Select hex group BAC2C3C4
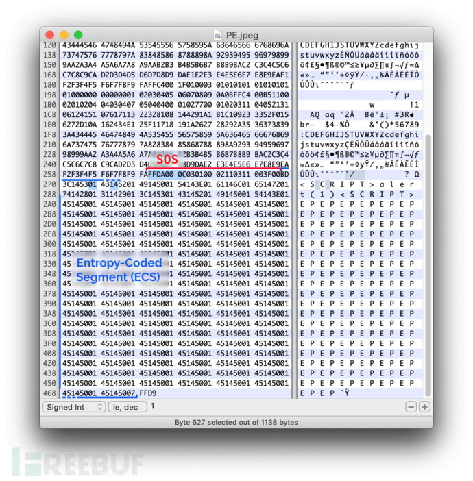 (271, 154)
